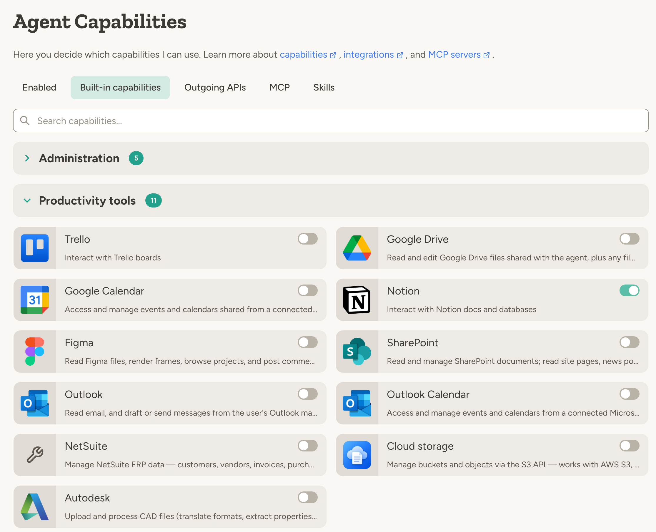Click the external-link icon after integrations
656x532 pixels.
point(400,55)
